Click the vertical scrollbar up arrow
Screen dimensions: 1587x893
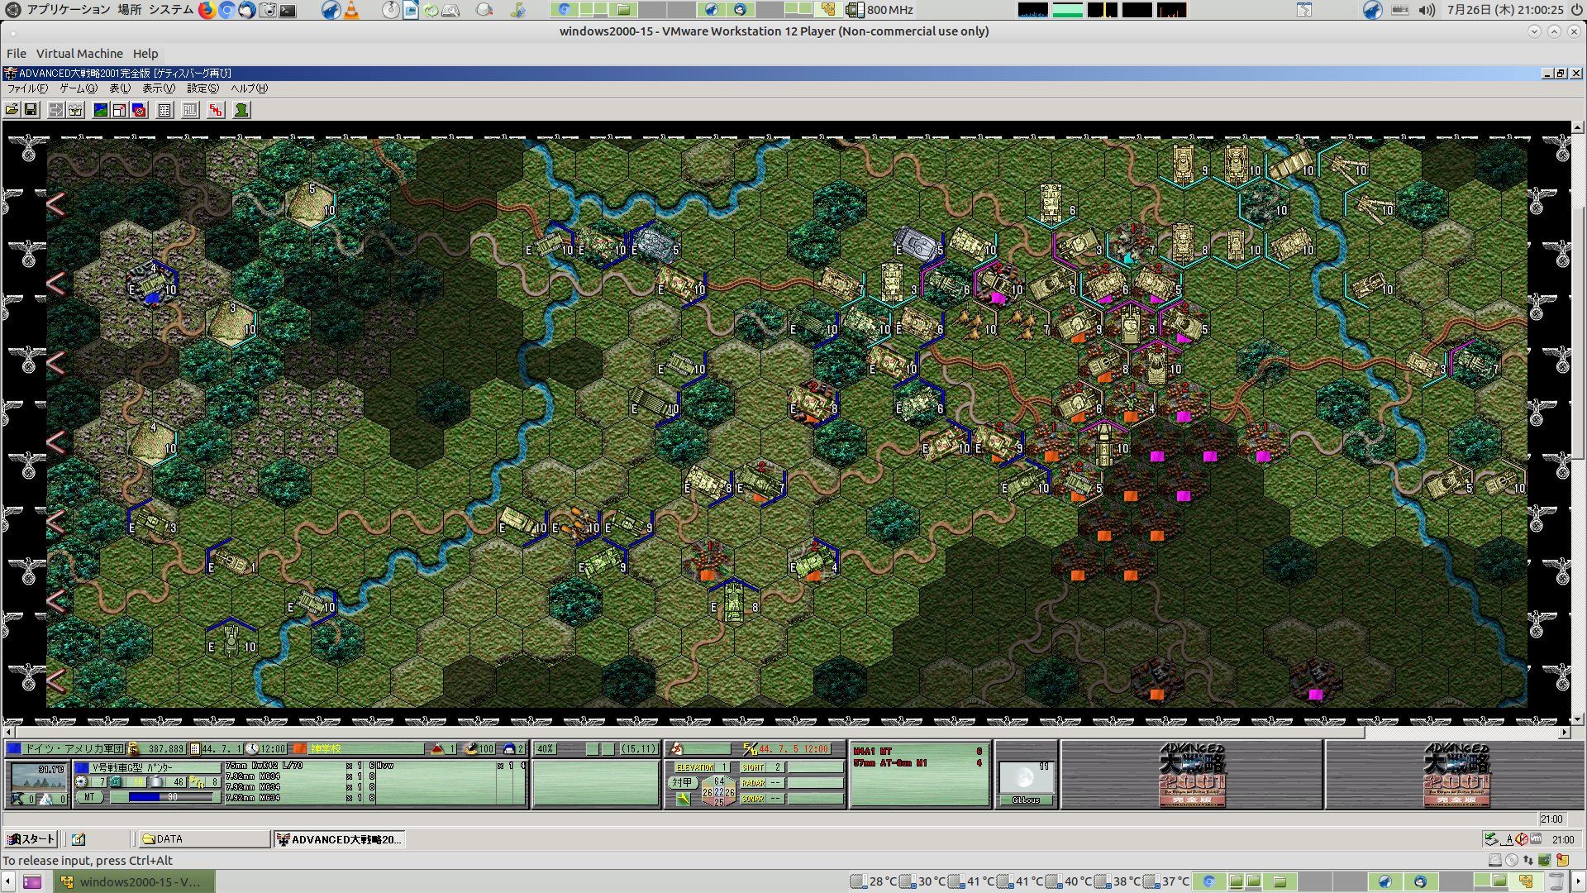pos(1578,127)
